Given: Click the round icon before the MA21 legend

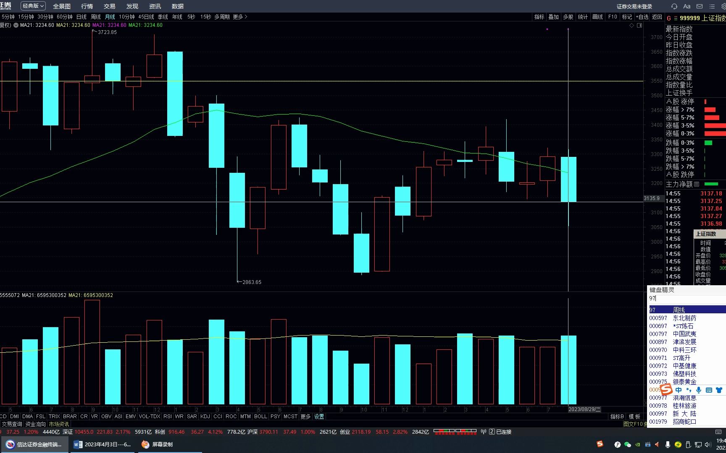Looking at the screenshot, I should [x=16, y=25].
